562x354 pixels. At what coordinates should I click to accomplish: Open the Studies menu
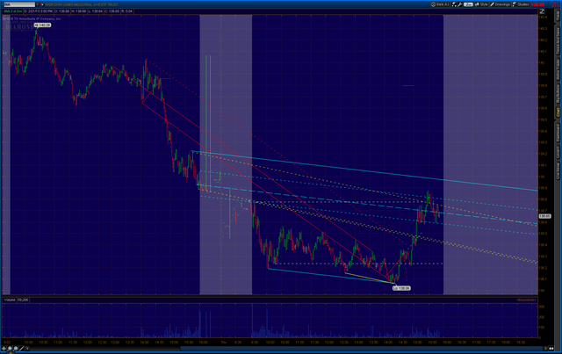click(521, 4)
